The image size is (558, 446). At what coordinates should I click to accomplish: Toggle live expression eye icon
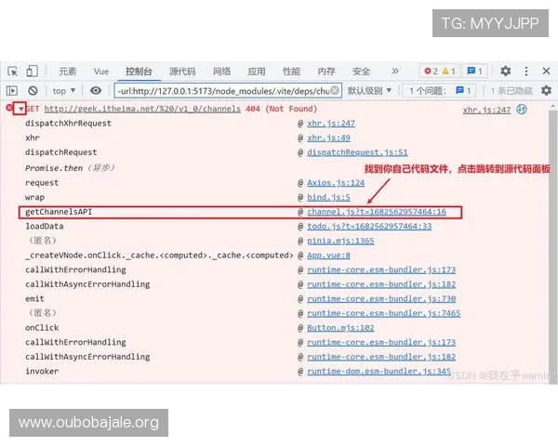coord(96,91)
